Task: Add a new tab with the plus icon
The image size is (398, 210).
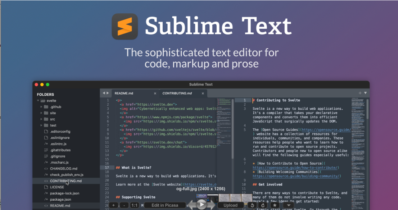Action: pos(360,93)
